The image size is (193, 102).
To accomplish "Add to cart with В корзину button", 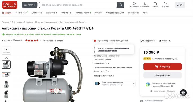I will click(x=163, y=67).
